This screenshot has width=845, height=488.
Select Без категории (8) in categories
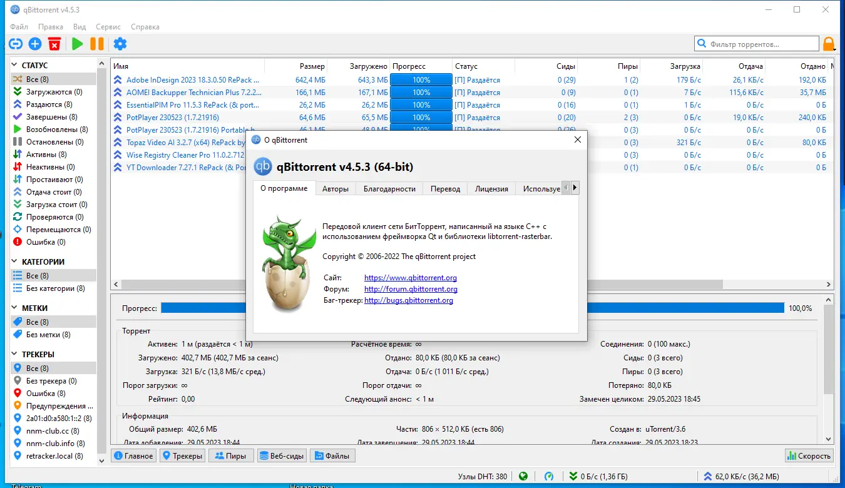tap(53, 288)
